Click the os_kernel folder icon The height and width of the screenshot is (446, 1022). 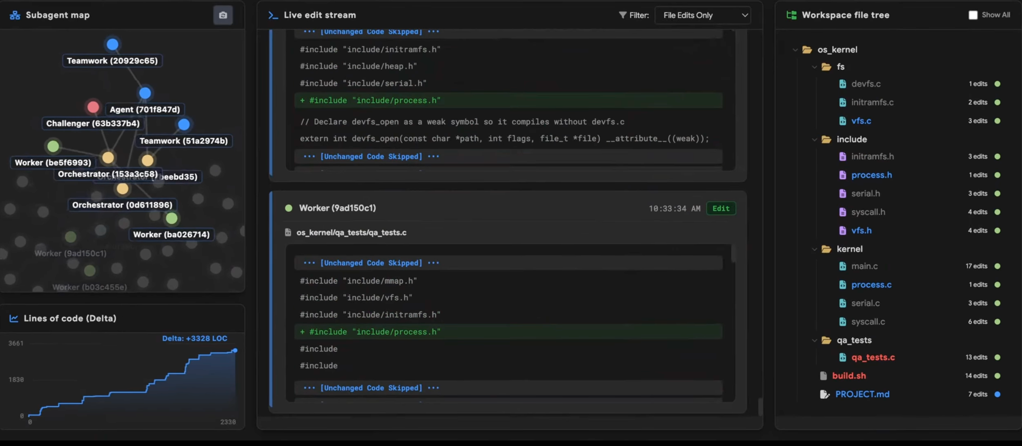[x=807, y=50]
